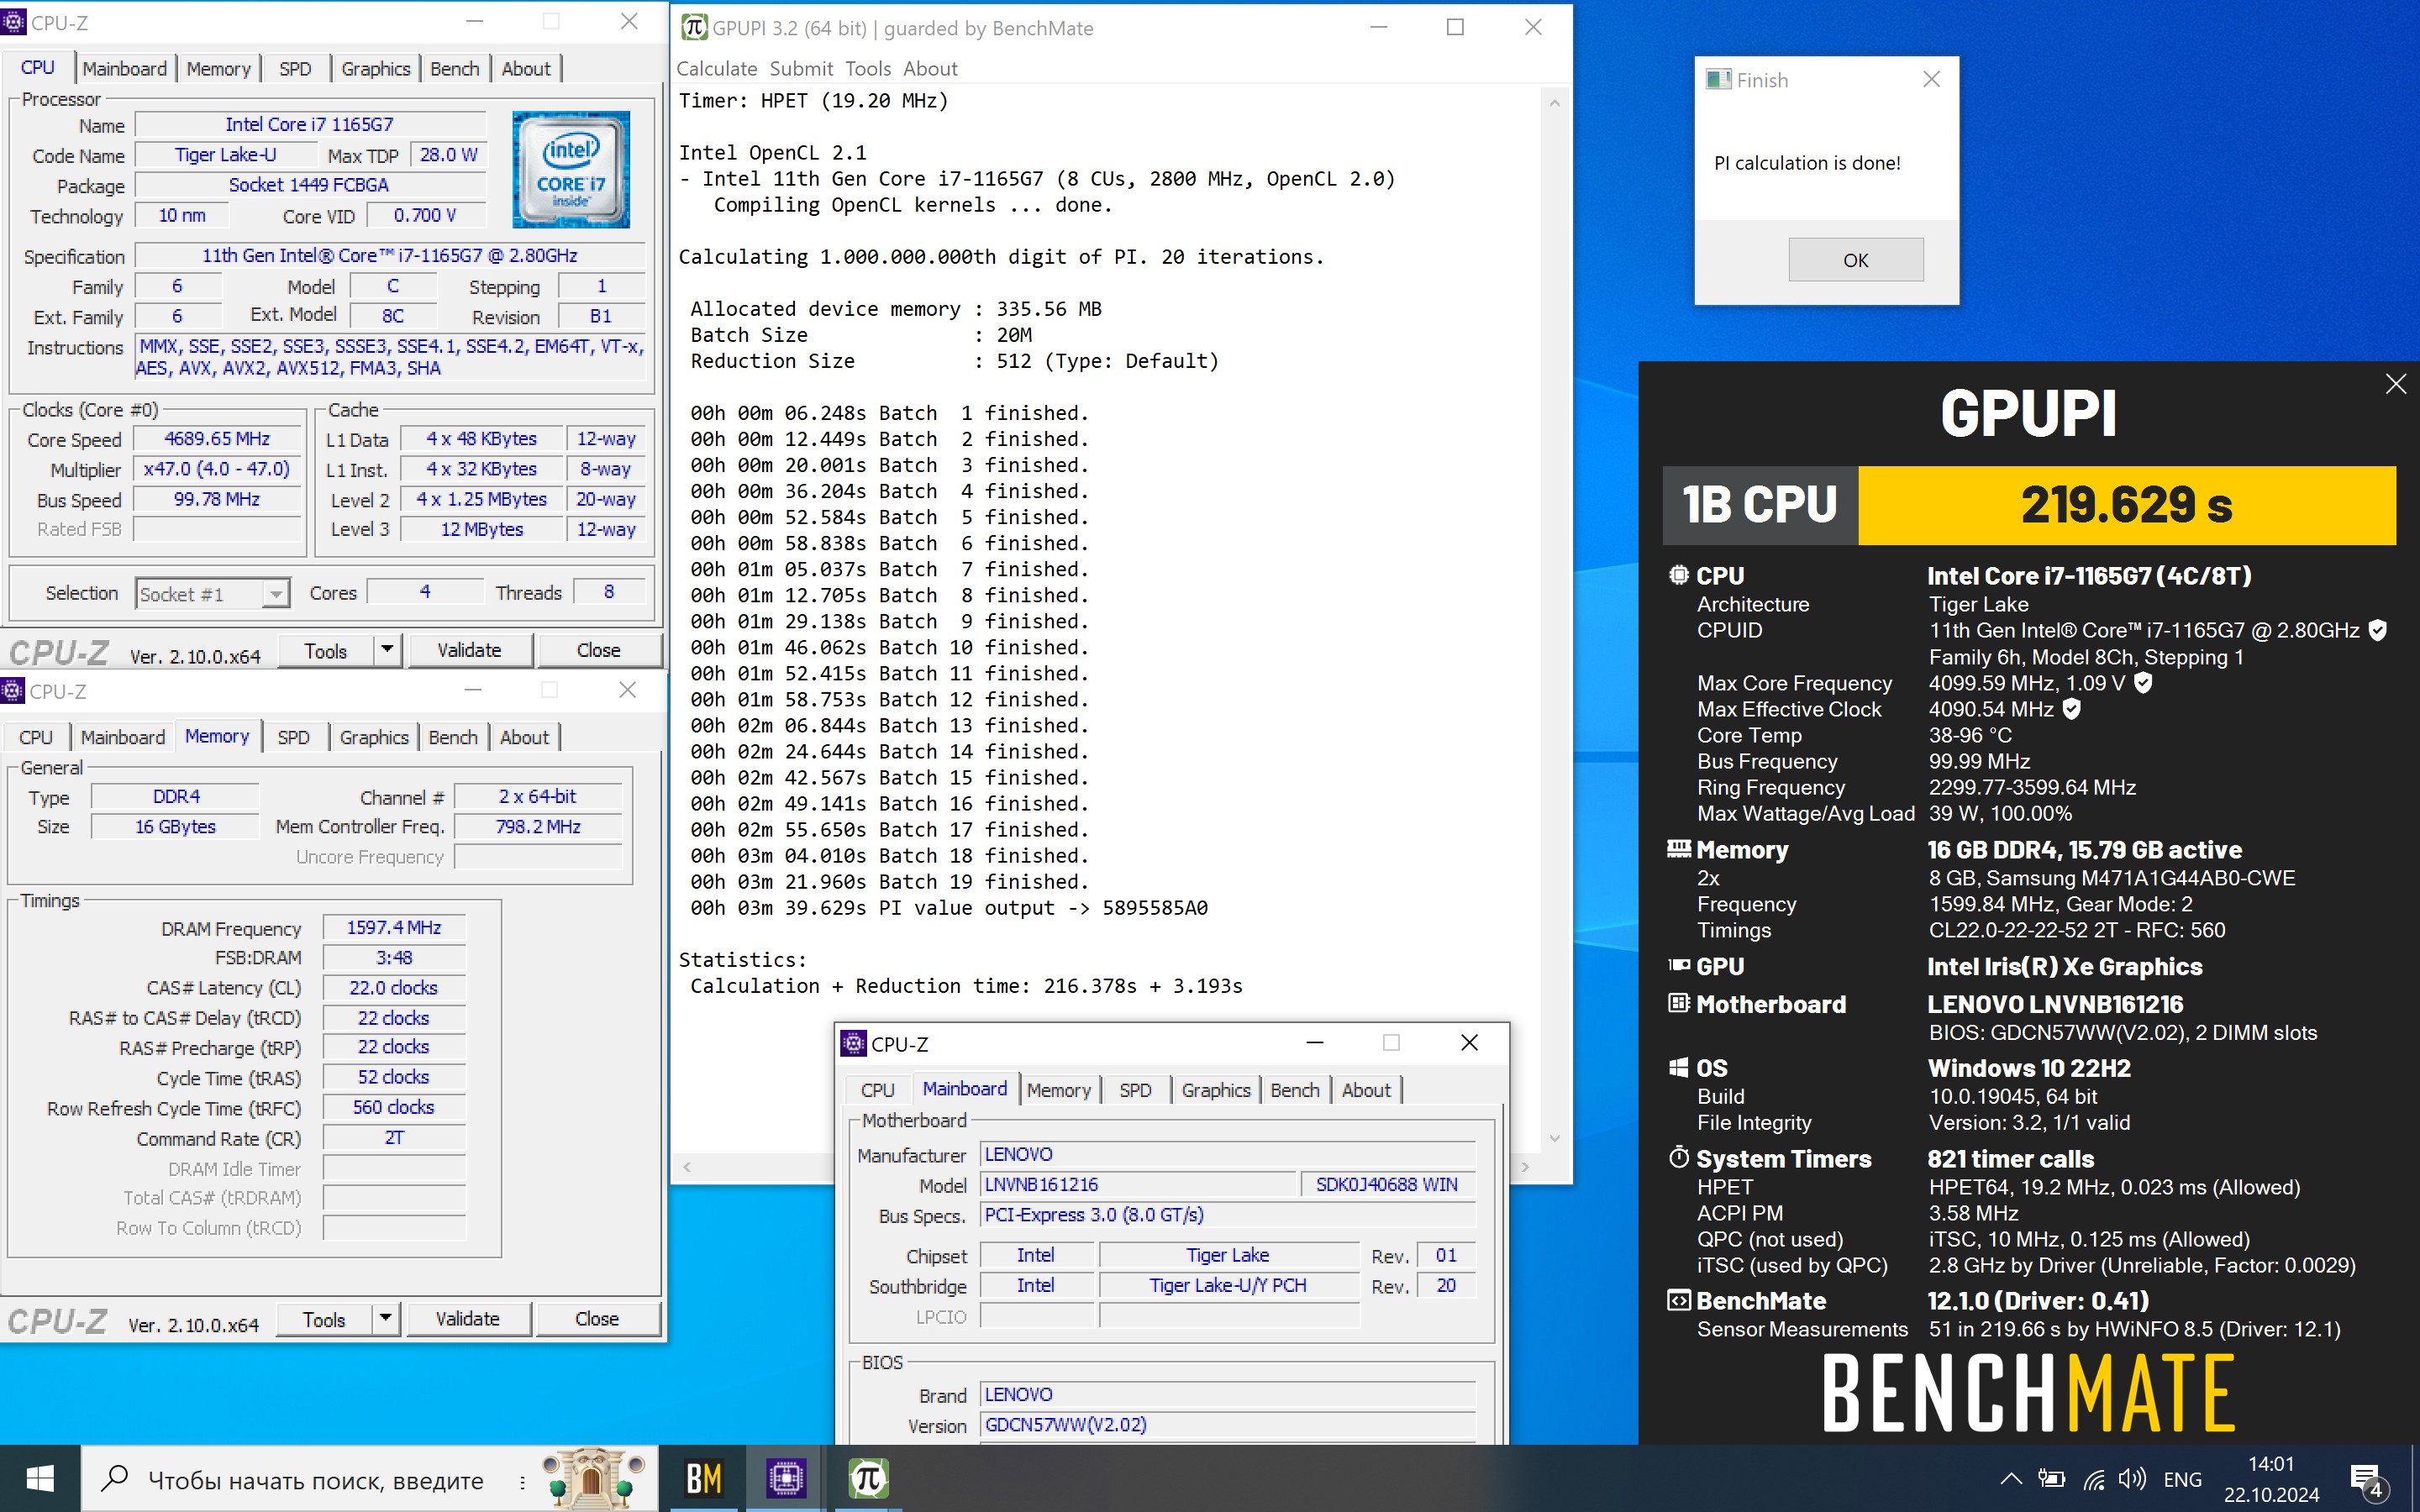This screenshot has height=1512, width=2420.
Task: Open the Submit menu in GPUPI
Action: point(801,69)
